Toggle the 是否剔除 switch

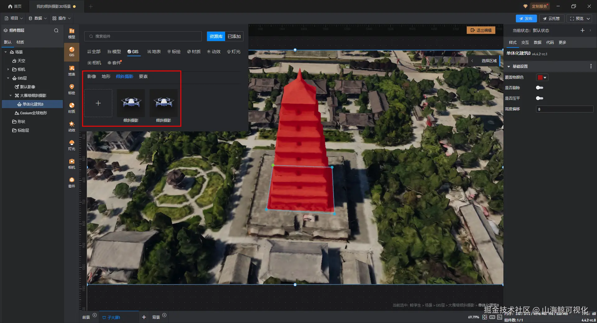(540, 88)
